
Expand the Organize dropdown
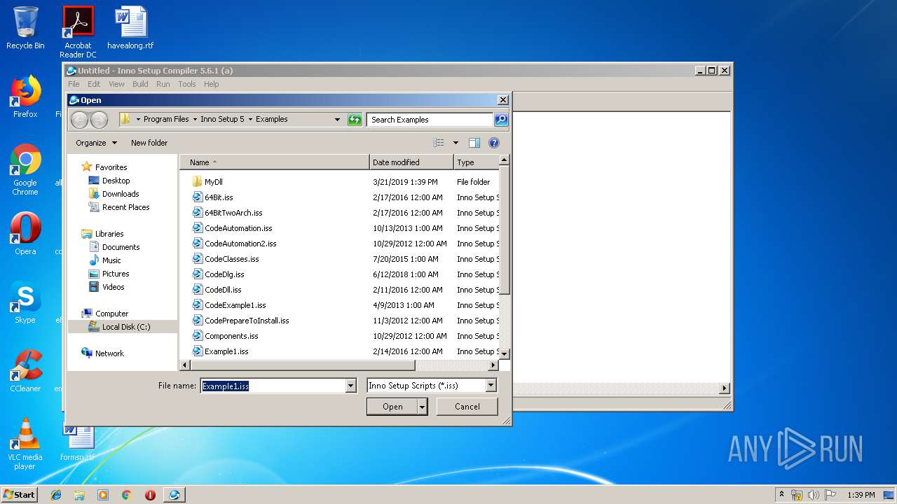pyautogui.click(x=97, y=143)
